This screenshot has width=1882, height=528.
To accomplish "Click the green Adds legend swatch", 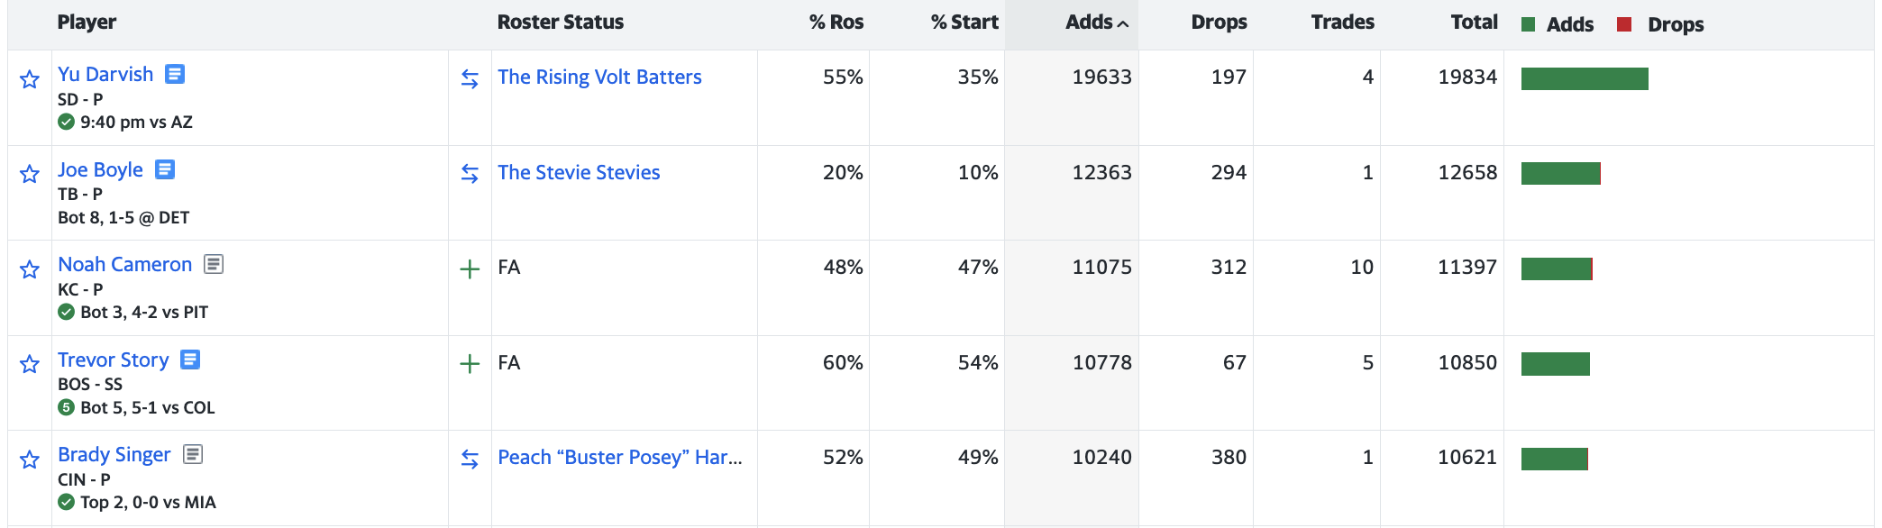I will 1528,24.
